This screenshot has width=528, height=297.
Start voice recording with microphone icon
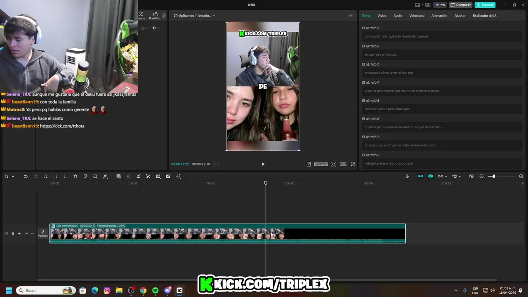(407, 177)
